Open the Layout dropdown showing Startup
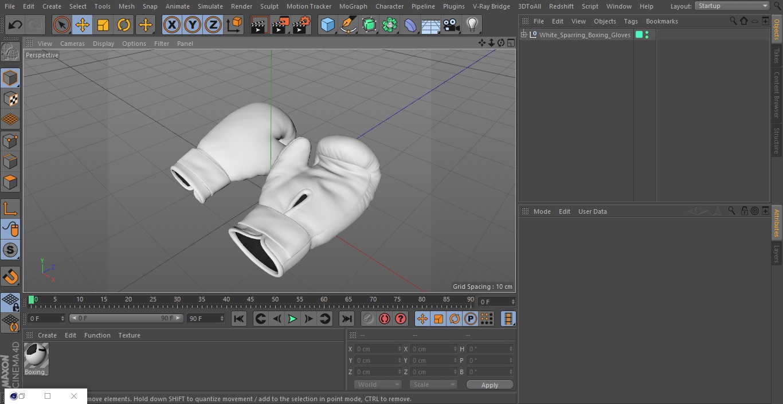The height and width of the screenshot is (404, 783). [733, 6]
